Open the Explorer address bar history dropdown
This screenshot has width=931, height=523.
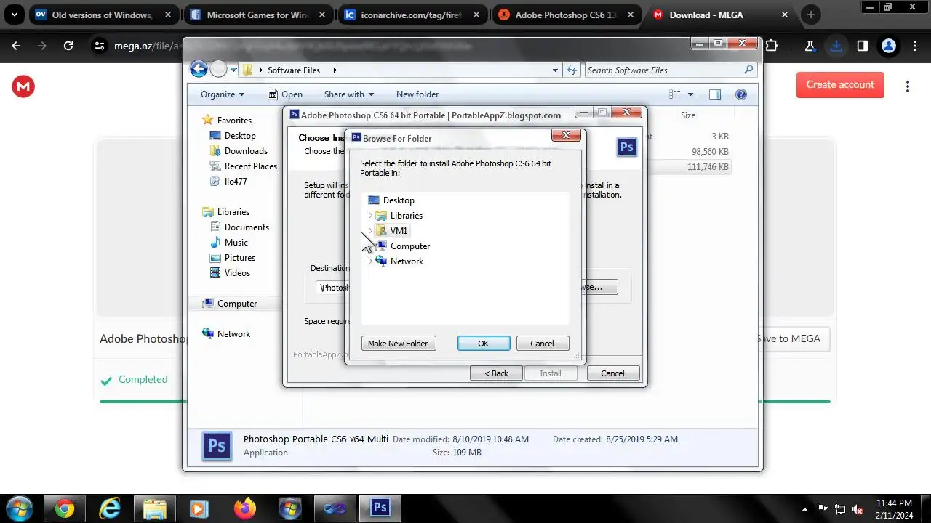pos(555,70)
